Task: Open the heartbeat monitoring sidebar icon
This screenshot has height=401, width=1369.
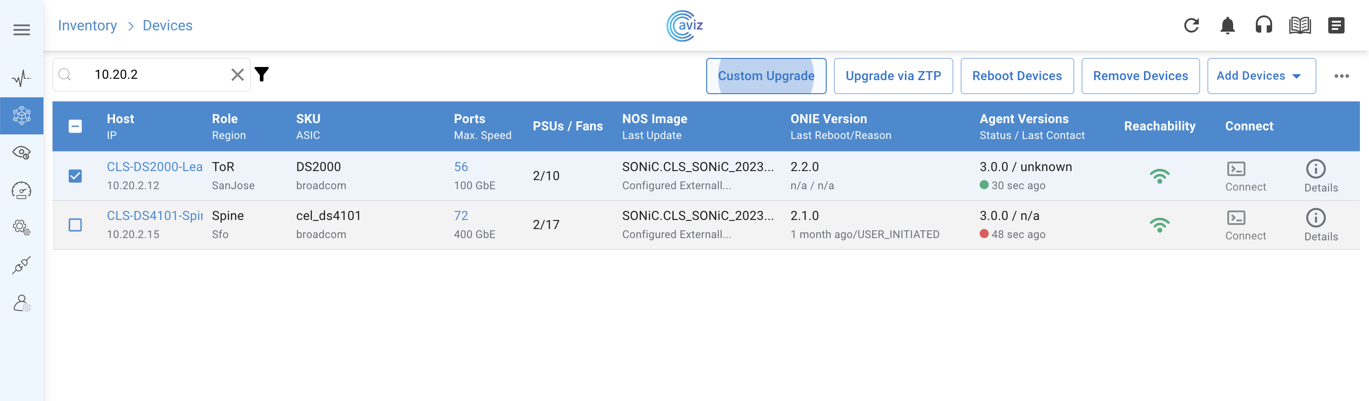Action: point(21,79)
